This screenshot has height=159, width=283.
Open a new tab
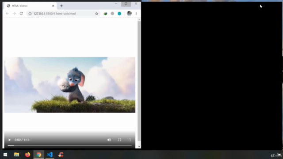(x=61, y=6)
